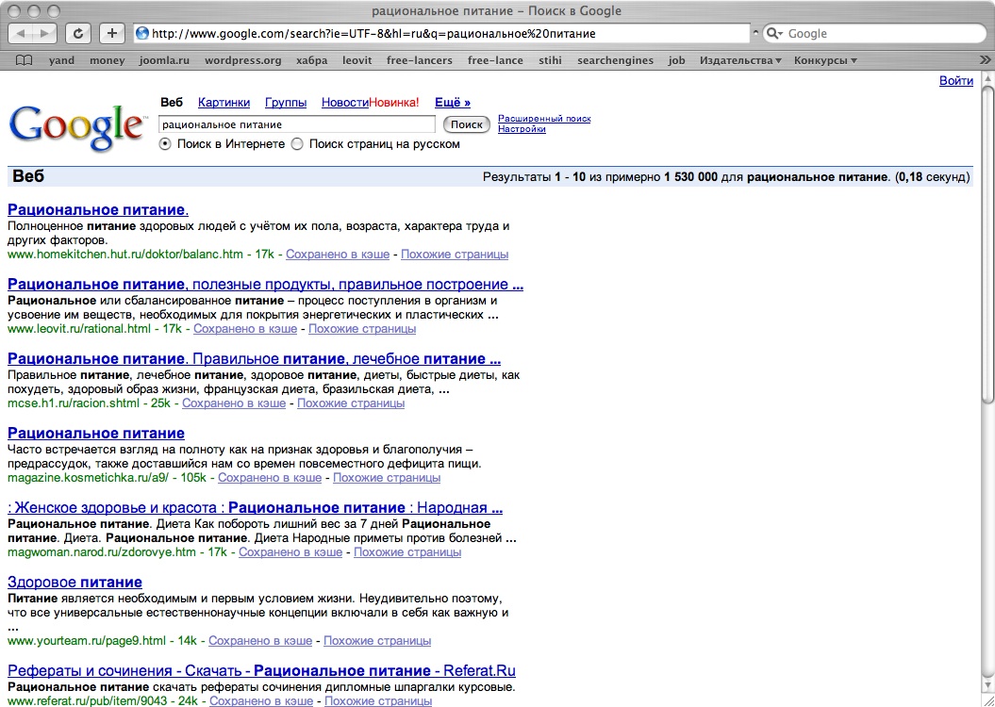Open Похожие страницы for homekitchen.hut.ru

pyautogui.click(x=455, y=255)
